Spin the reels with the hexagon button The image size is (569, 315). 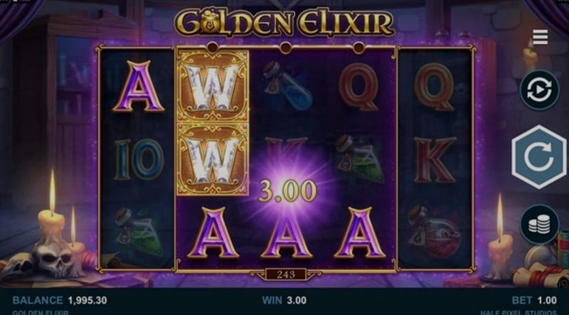pyautogui.click(x=539, y=157)
